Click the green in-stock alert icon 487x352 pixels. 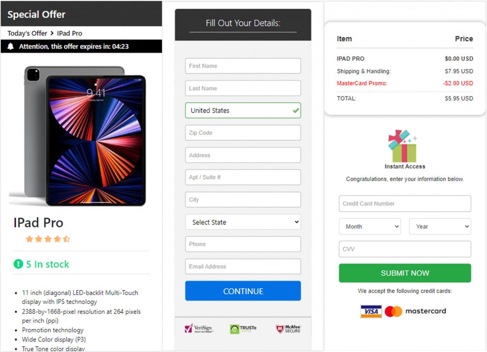pyautogui.click(x=18, y=264)
